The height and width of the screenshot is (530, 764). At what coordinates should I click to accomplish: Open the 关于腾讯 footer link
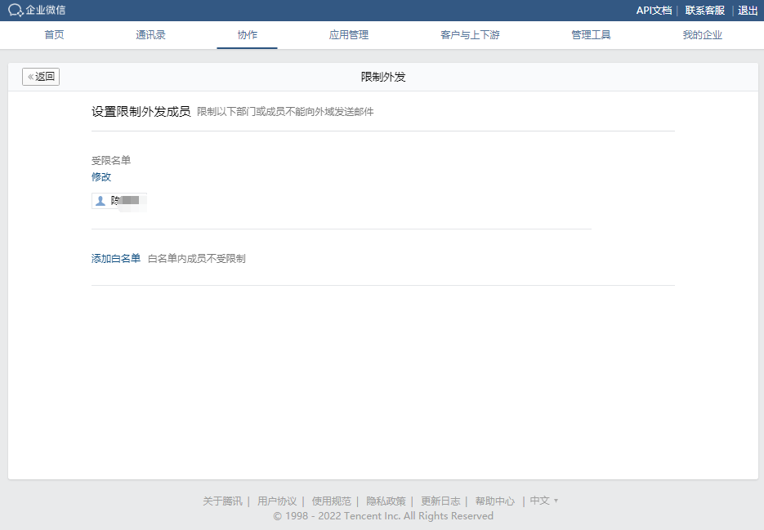click(222, 501)
